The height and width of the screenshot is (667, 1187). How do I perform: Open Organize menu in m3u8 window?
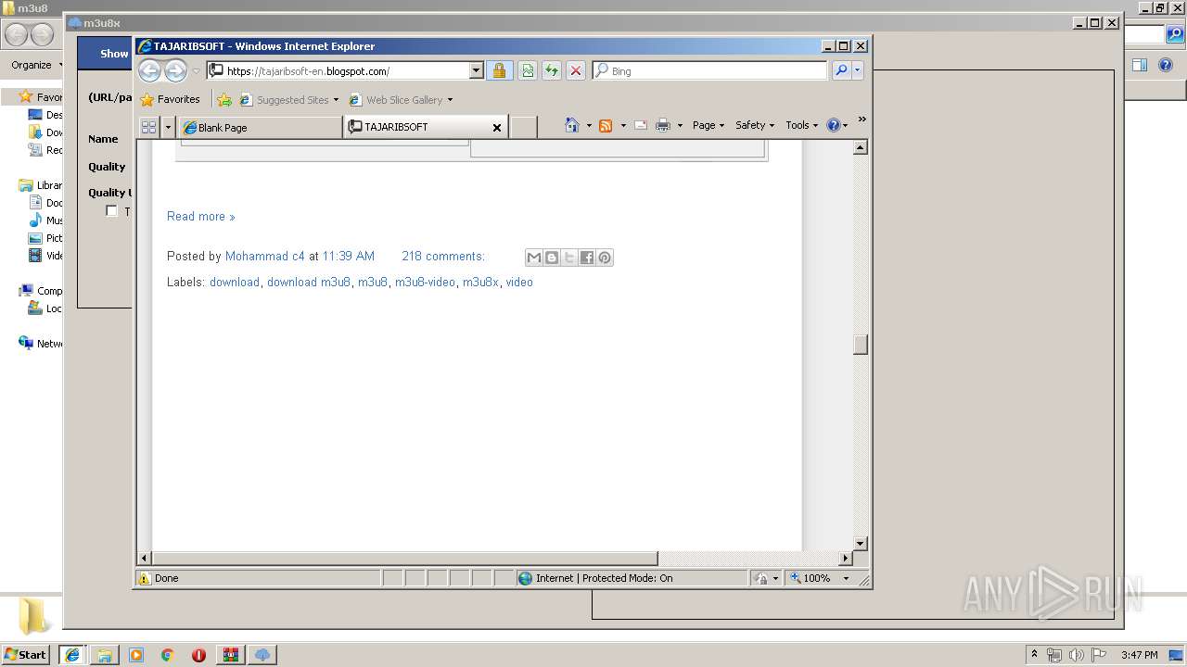(x=36, y=65)
